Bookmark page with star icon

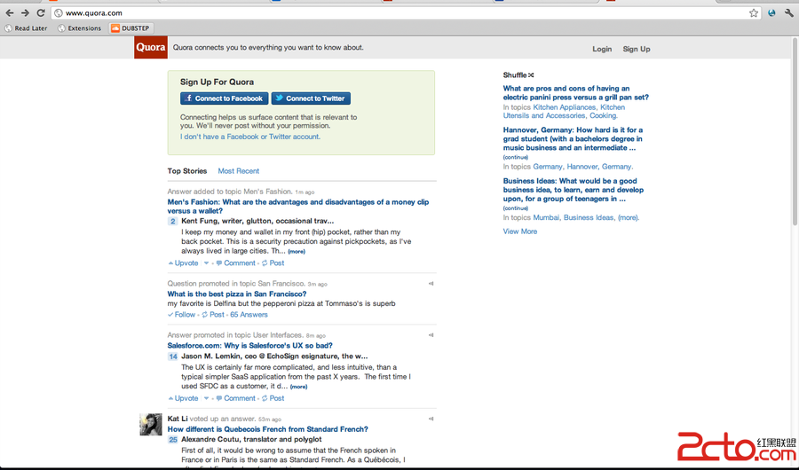(x=754, y=13)
